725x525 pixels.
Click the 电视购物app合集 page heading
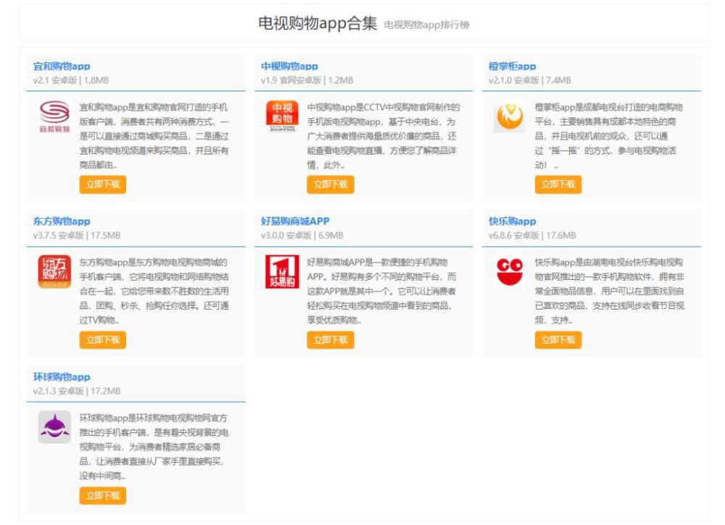(x=318, y=22)
